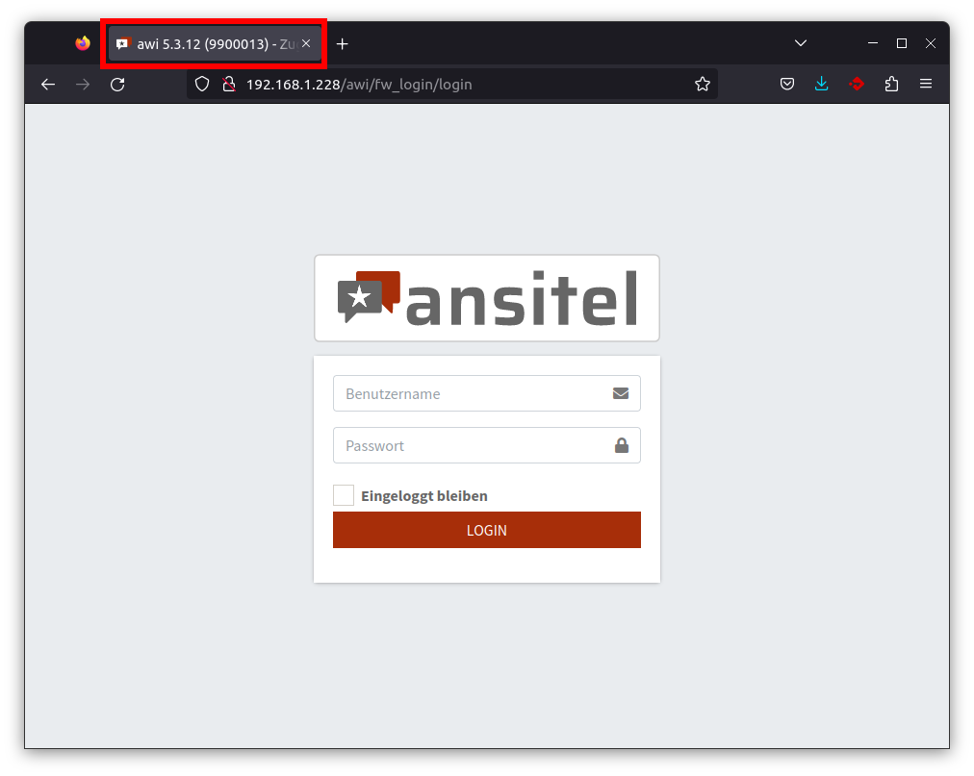Click the Passwort input field
974x776 pixels.
[x=472, y=445]
